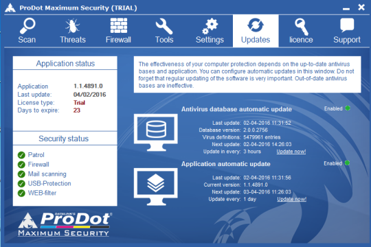Image resolution: width=371 pixels, height=247 pixels.
Task: Click the 3 hours update interval value
Action: [x=252, y=152]
